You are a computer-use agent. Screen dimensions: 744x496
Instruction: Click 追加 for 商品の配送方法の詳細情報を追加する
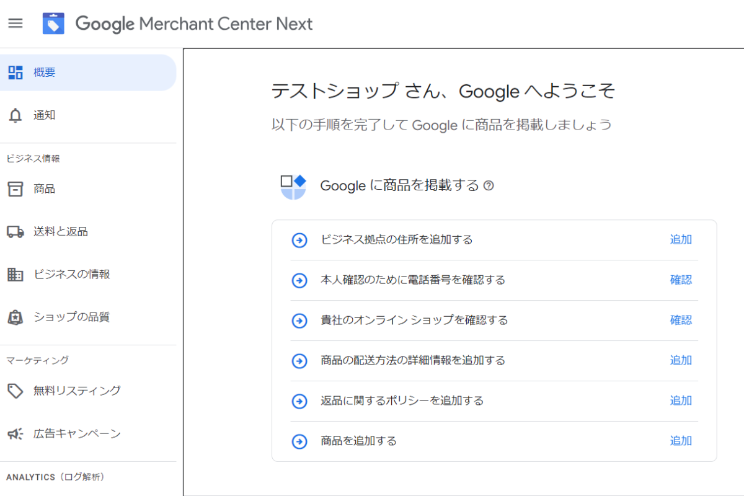(x=681, y=361)
